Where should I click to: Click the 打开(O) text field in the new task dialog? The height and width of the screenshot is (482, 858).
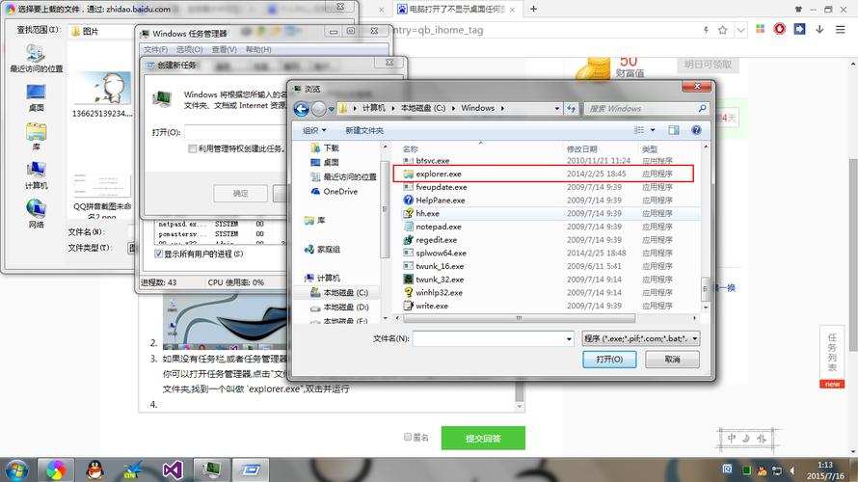coord(235,132)
